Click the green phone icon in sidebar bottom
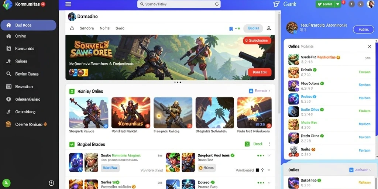 click(6, 183)
